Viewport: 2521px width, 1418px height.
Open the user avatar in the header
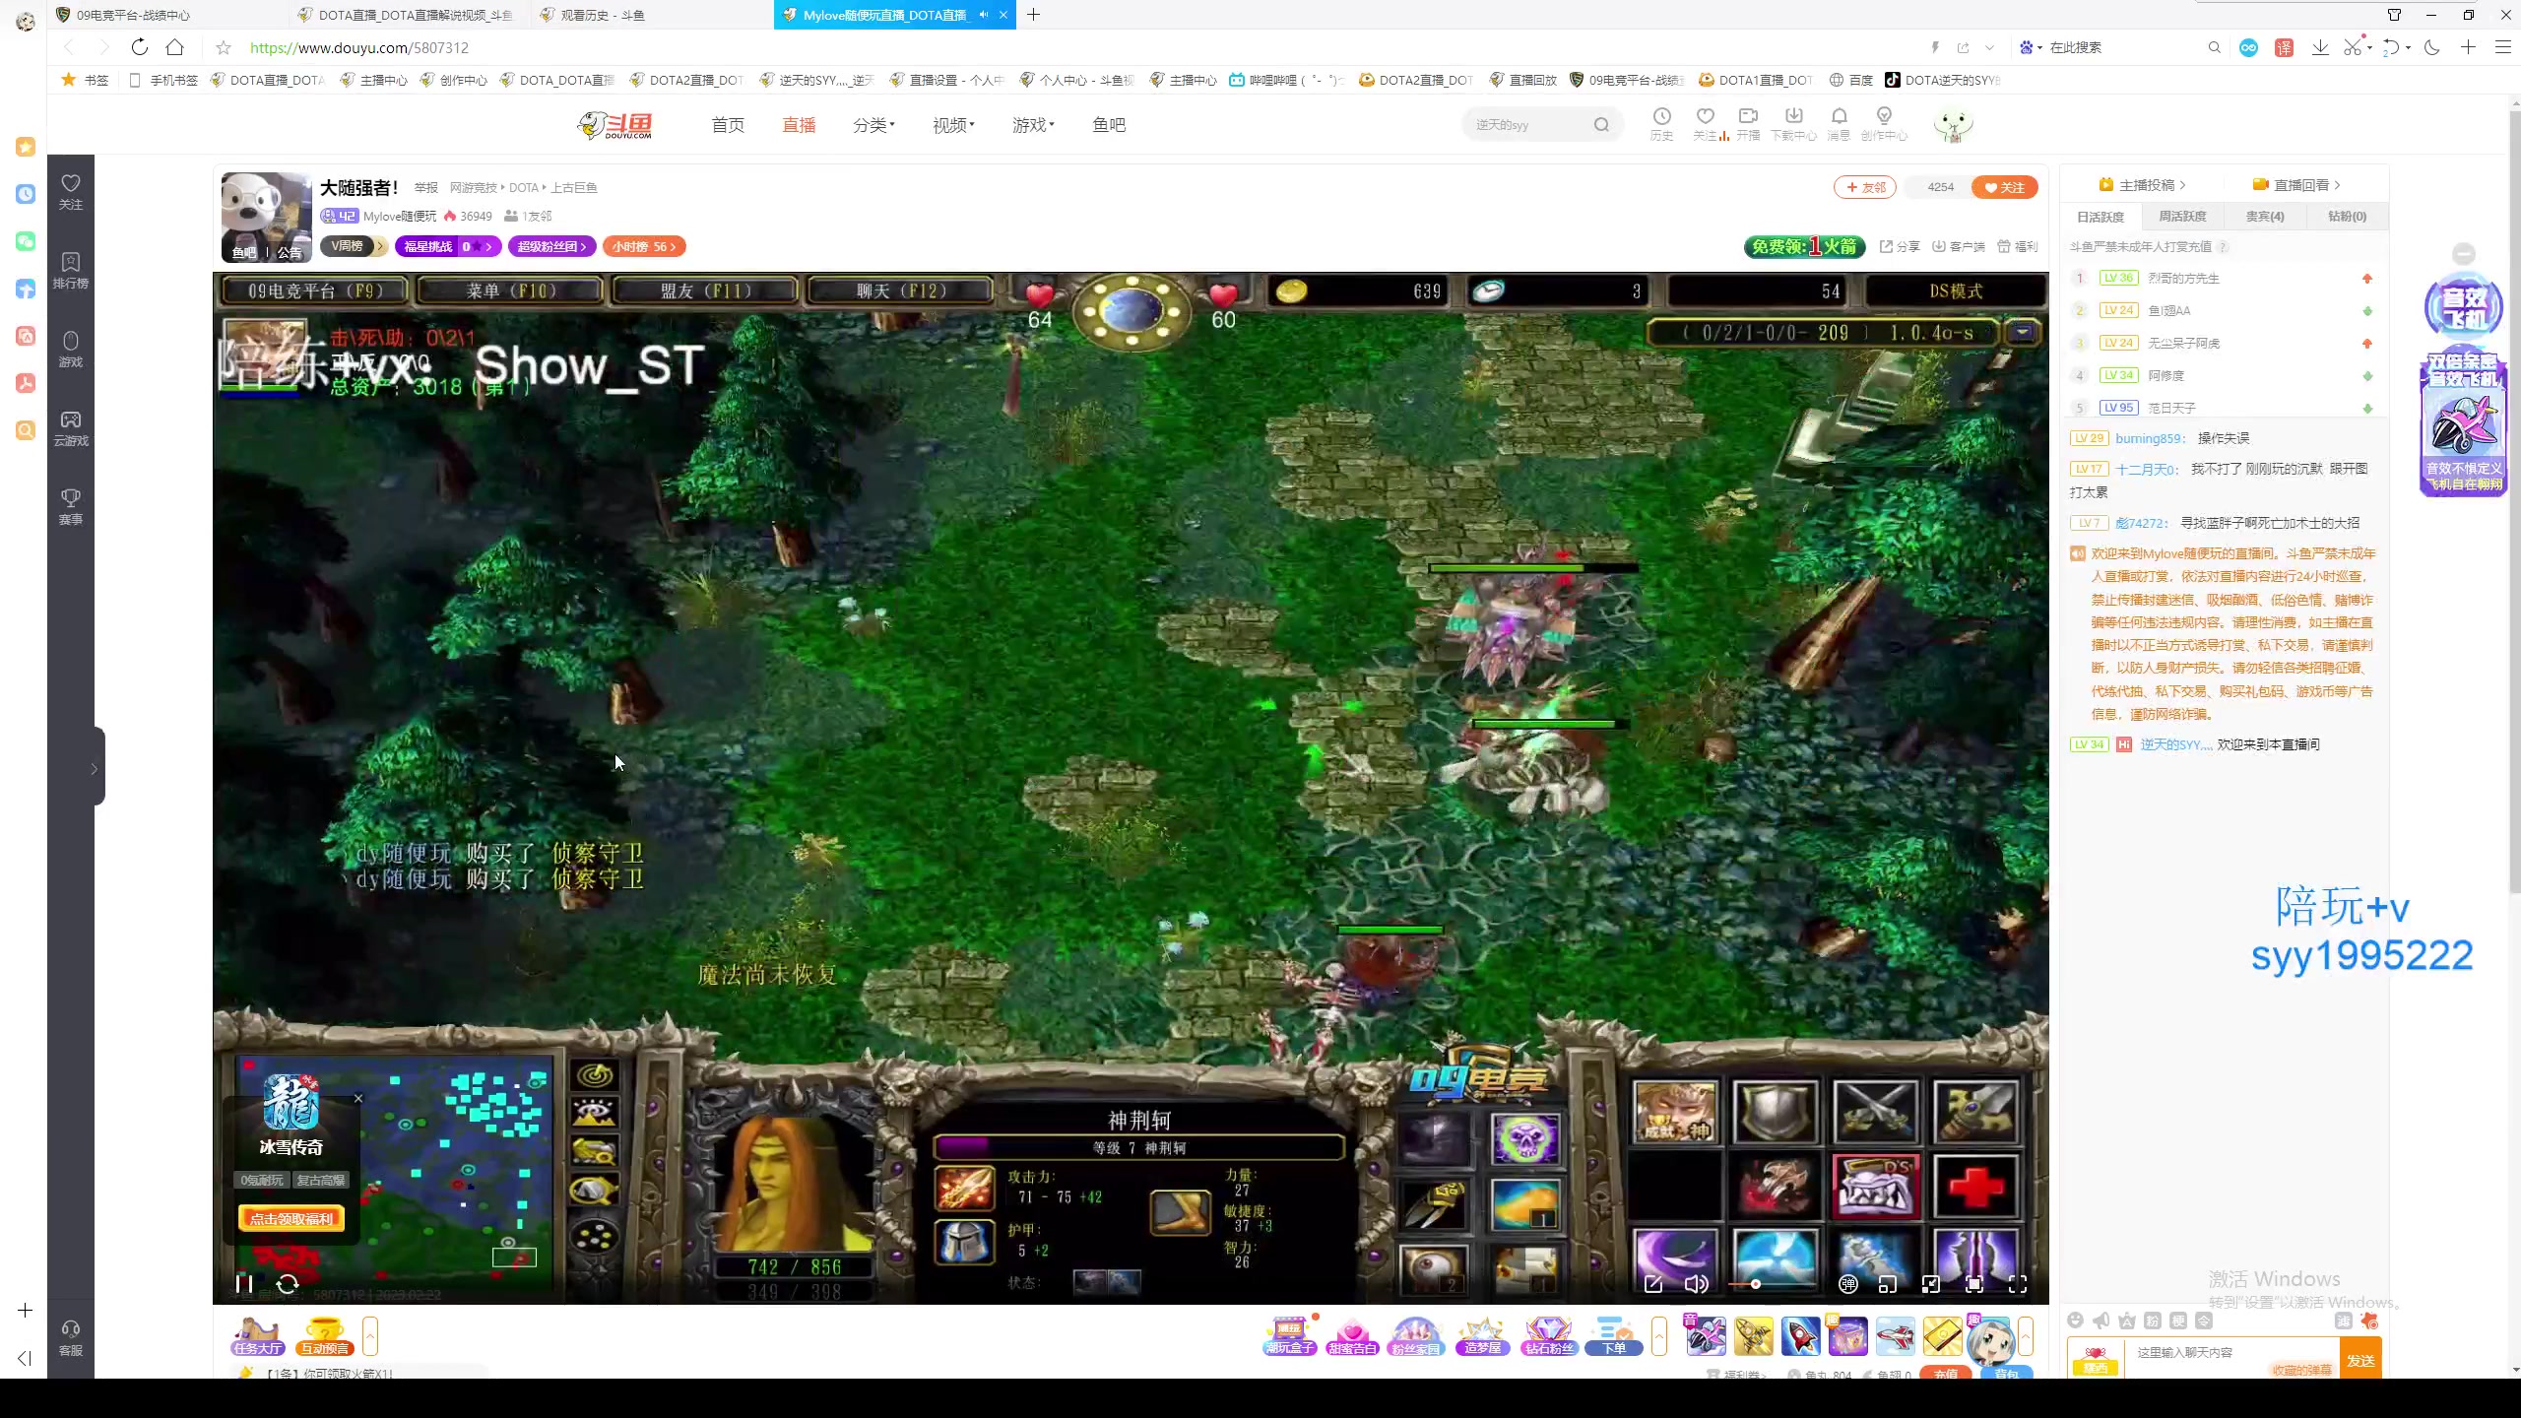(x=1953, y=125)
